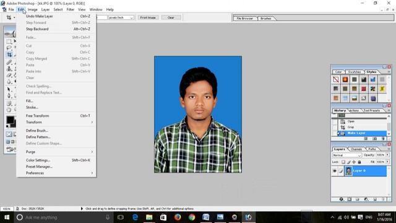Apply the Default Style (None) swatch
The height and width of the screenshot is (223, 396).
(x=335, y=79)
